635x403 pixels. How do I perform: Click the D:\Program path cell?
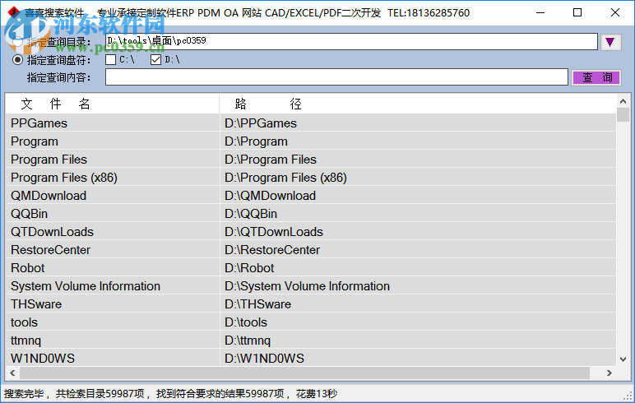[x=418, y=141]
